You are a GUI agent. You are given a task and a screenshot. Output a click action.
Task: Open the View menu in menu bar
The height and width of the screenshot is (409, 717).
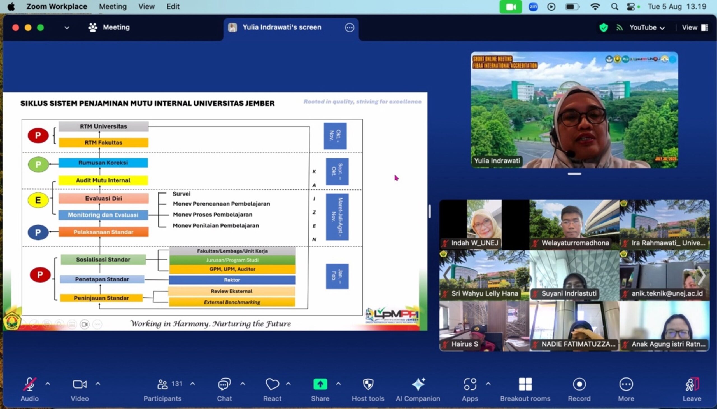pos(146,6)
